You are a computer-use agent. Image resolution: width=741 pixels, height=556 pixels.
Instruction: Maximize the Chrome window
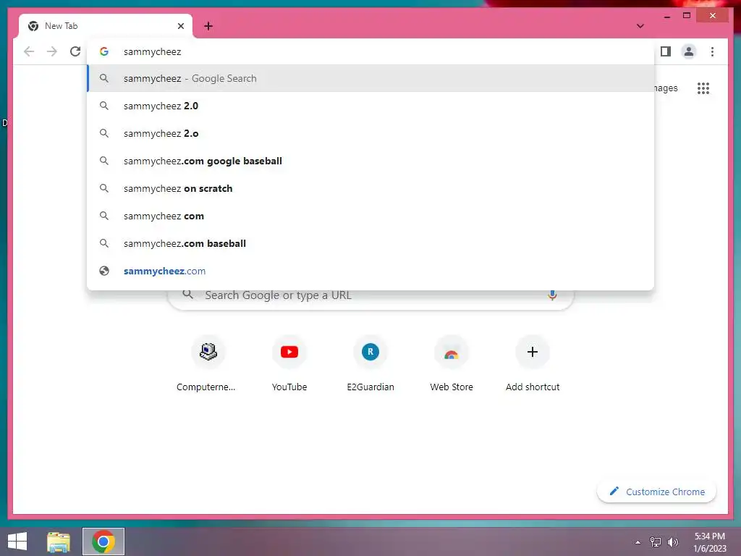(x=687, y=16)
